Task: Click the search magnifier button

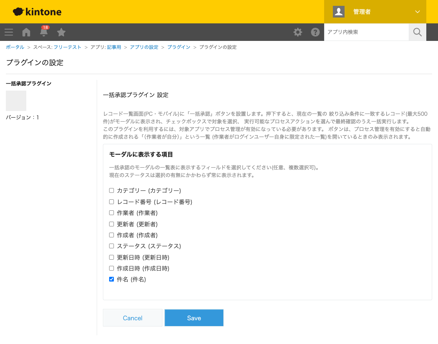Action: (418, 32)
